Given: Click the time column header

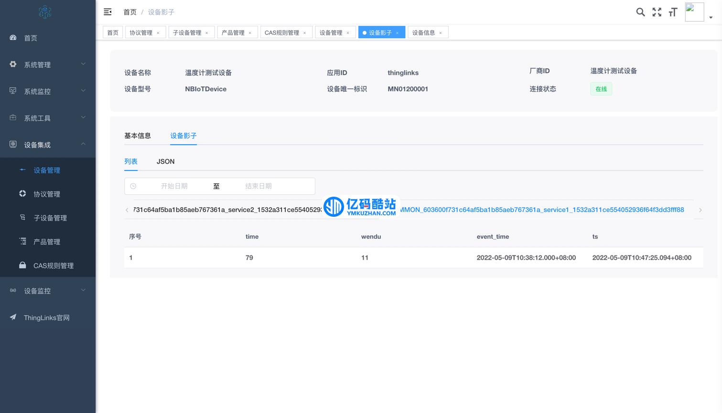Looking at the screenshot, I should click(x=252, y=236).
